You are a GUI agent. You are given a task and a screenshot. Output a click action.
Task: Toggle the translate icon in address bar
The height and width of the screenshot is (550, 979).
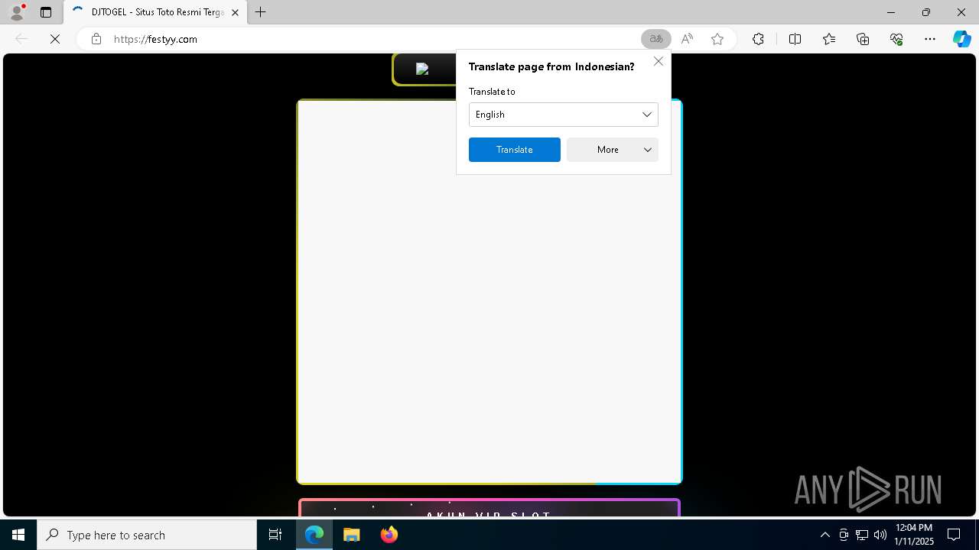(x=655, y=39)
